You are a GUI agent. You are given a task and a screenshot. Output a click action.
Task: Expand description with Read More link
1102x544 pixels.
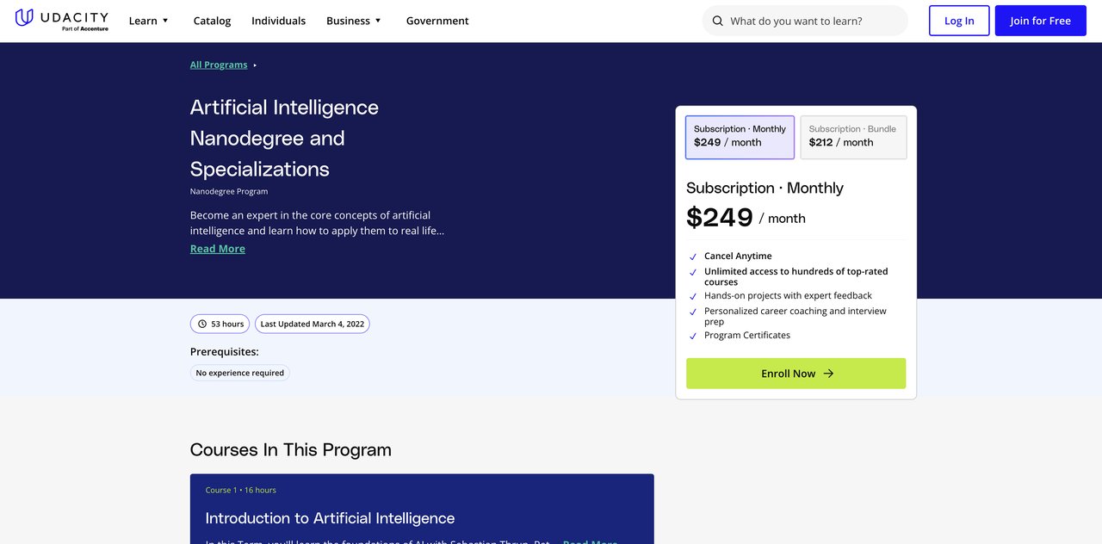218,249
